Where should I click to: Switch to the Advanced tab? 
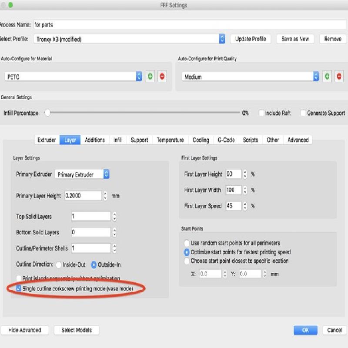[298, 140]
